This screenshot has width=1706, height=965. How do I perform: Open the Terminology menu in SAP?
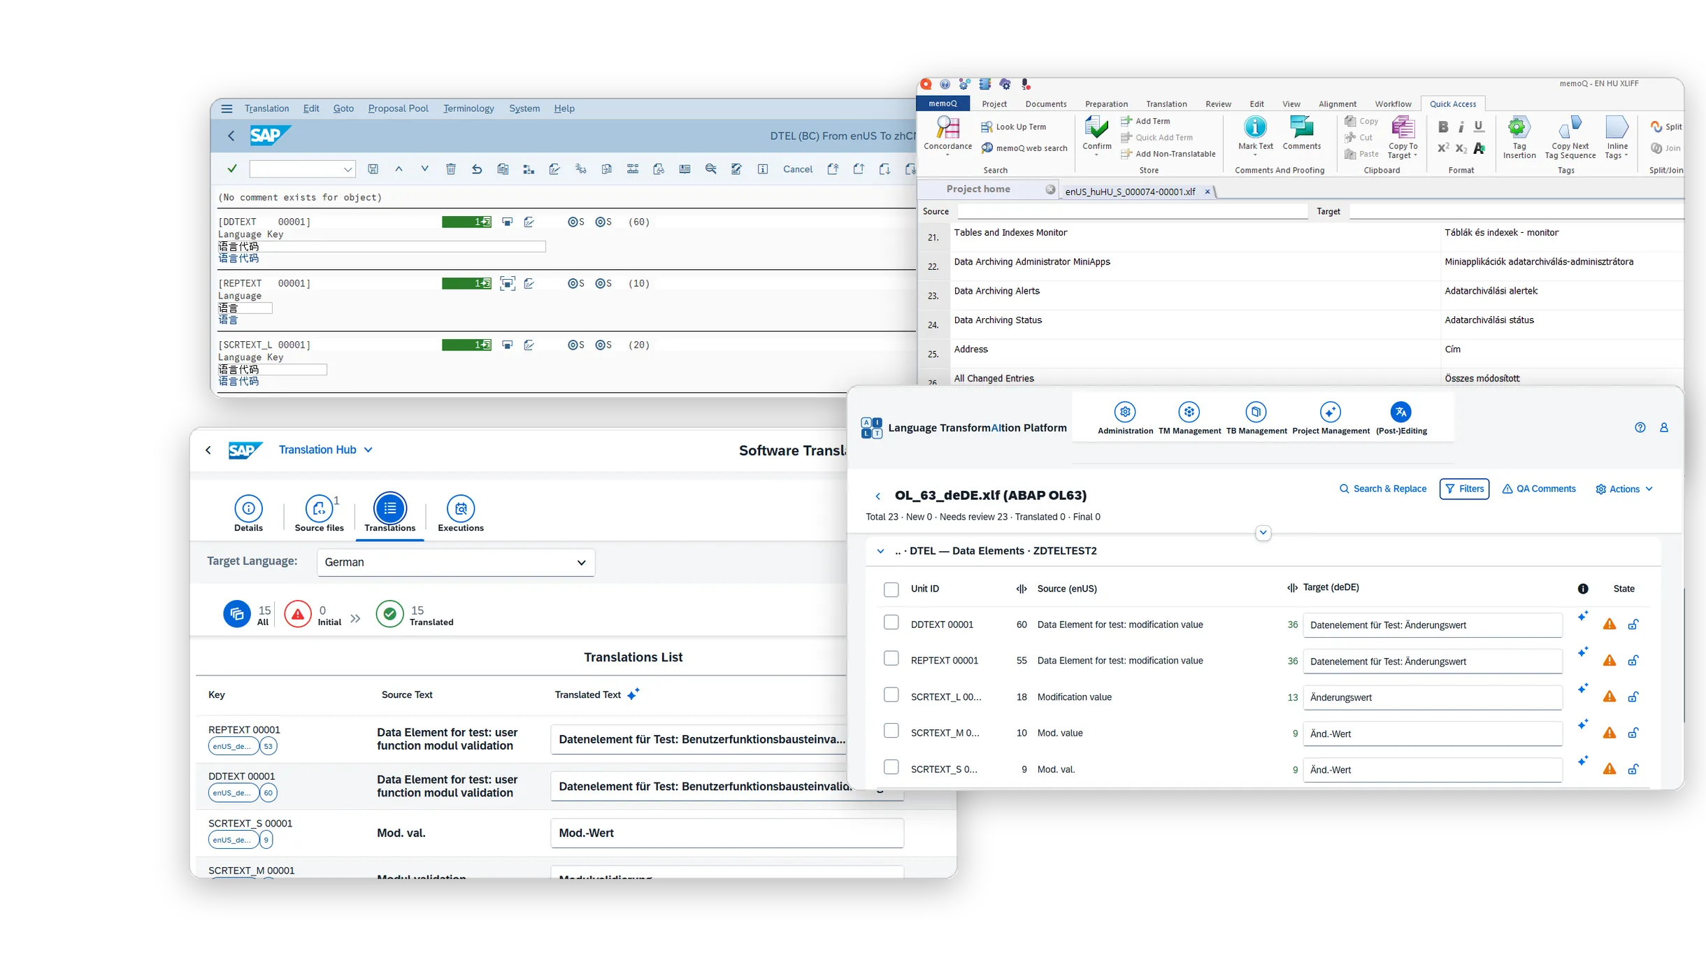click(468, 108)
